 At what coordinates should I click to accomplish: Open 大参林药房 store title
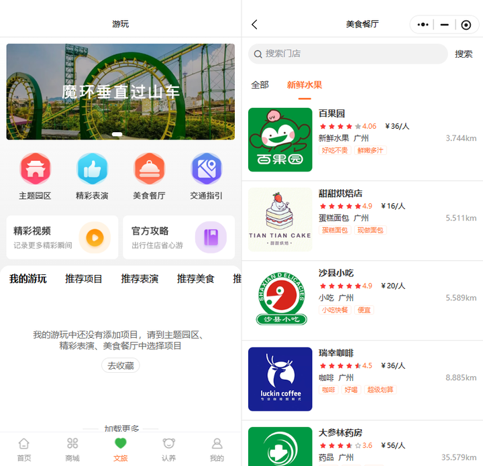point(340,432)
